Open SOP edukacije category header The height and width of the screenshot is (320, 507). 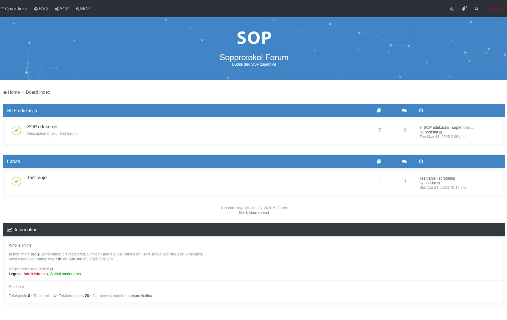(22, 110)
